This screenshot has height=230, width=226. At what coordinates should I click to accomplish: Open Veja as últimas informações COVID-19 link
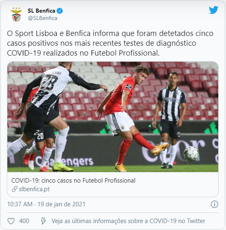point(128,221)
